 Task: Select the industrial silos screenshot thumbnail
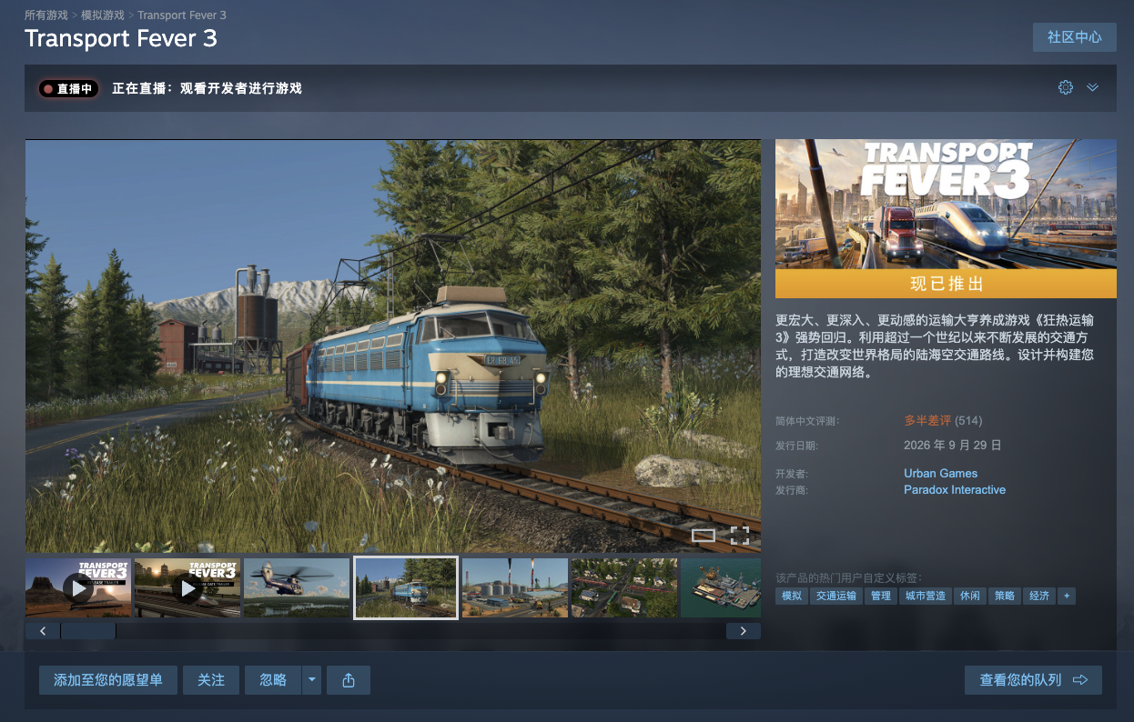515,588
